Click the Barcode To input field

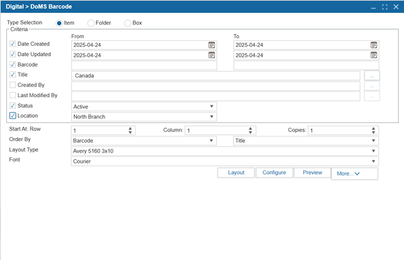tap(306, 65)
